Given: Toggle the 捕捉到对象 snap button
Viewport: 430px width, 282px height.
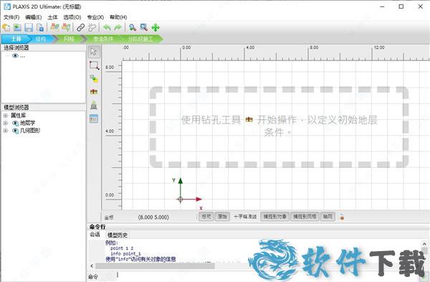Looking at the screenshot, I should pyautogui.click(x=274, y=217).
